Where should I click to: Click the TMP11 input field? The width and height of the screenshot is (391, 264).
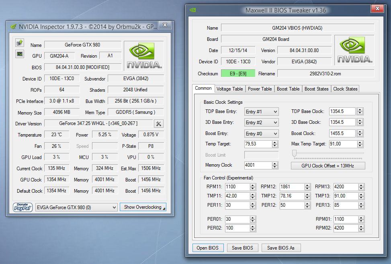[x=237, y=196]
